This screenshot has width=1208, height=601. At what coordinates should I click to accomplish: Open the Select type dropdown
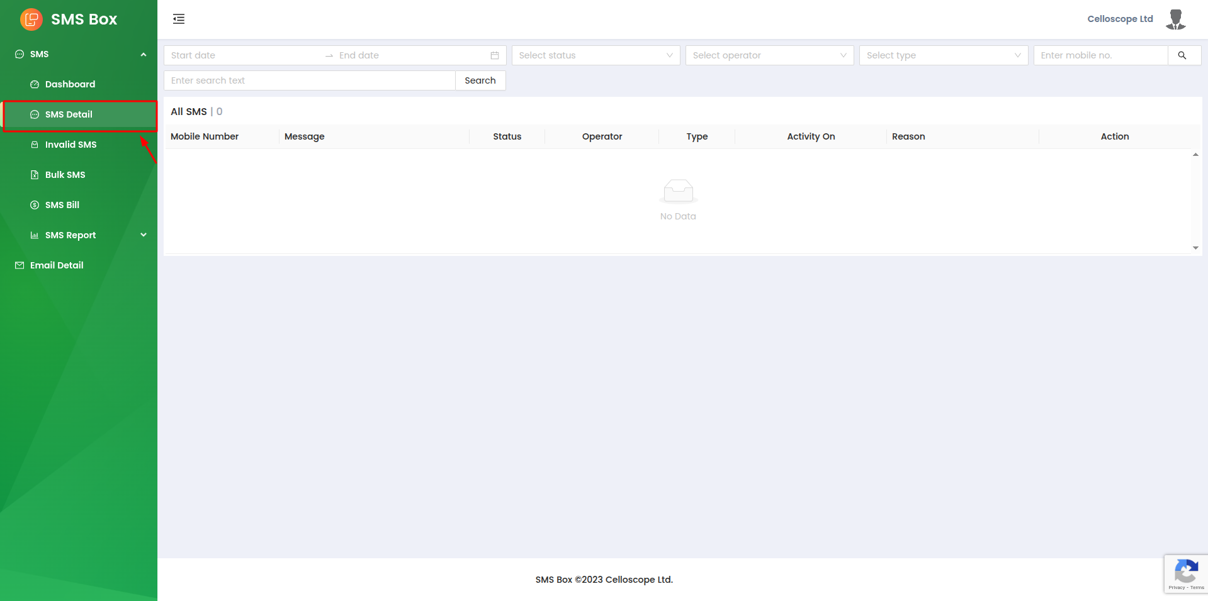tap(942, 55)
